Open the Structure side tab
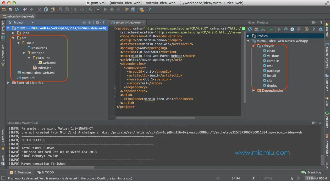 click(3, 55)
